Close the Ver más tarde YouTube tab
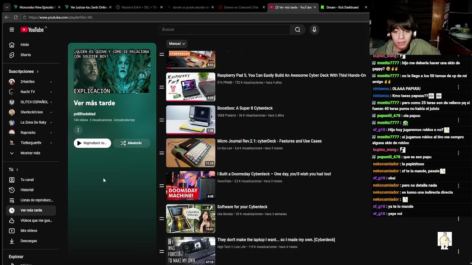The height and width of the screenshot is (265, 472). click(315, 7)
